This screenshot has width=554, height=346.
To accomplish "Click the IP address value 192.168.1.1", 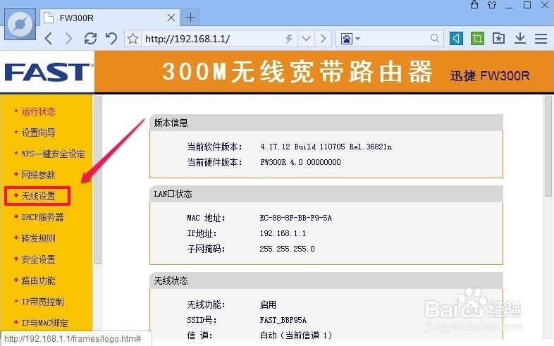I will click(x=283, y=233).
